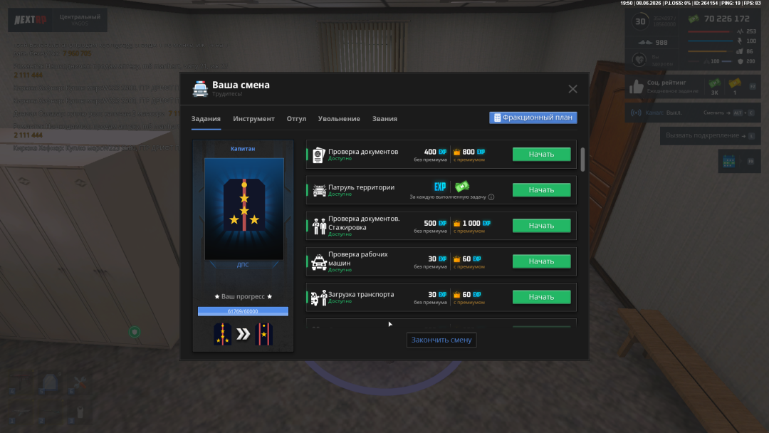The width and height of the screenshot is (769, 433).
Task: Click the large EXP icon in Патруль территории
Action: click(x=440, y=187)
